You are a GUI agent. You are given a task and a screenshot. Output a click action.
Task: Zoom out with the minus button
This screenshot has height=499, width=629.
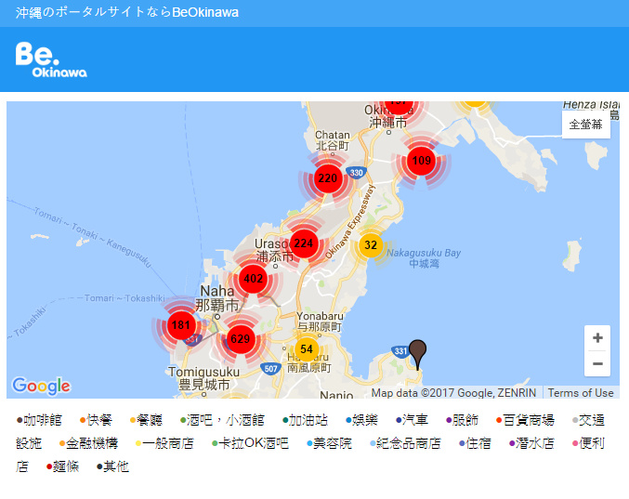click(x=597, y=363)
